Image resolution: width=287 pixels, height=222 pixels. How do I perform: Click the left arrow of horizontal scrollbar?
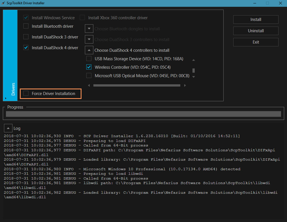coord(89,85)
